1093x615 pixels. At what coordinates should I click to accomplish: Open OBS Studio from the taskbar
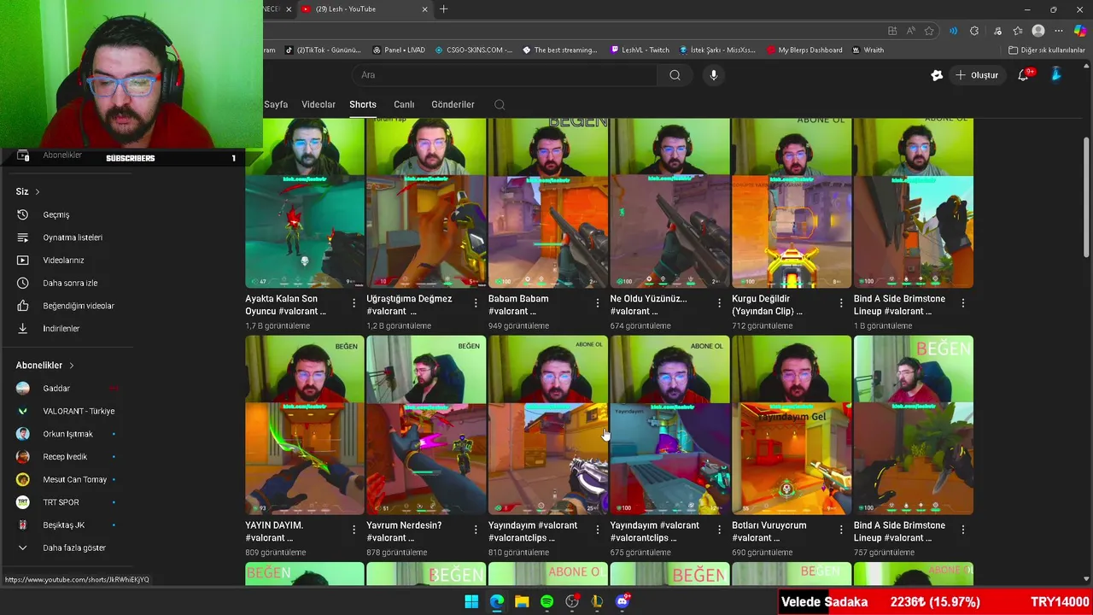pyautogui.click(x=572, y=601)
